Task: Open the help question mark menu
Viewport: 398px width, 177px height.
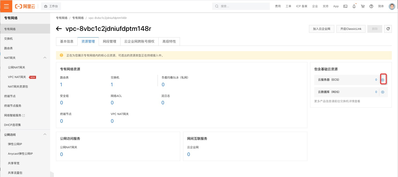Action: [x=371, y=6]
